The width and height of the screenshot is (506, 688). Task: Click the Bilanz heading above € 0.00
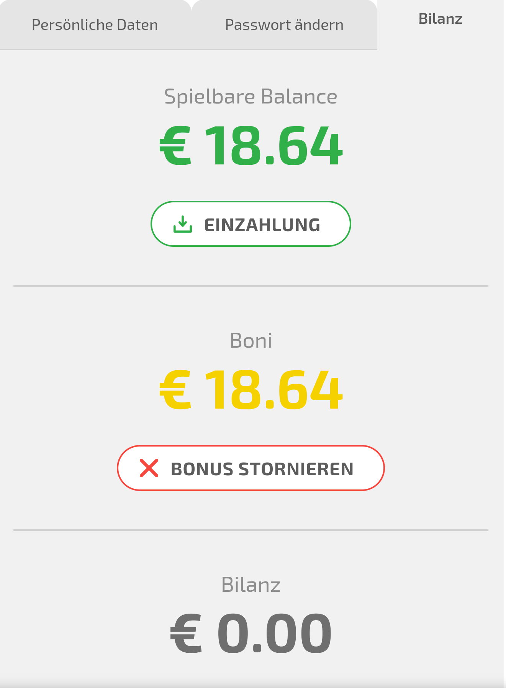point(251,585)
